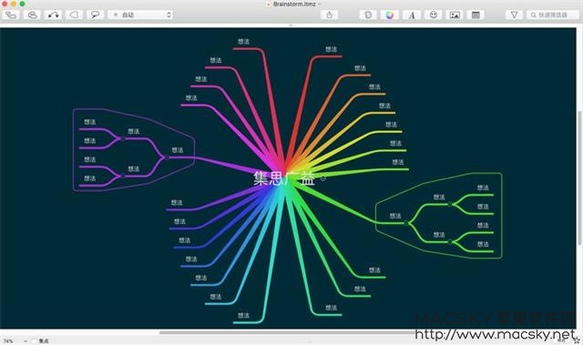Open the smiley icon picker

(434, 15)
